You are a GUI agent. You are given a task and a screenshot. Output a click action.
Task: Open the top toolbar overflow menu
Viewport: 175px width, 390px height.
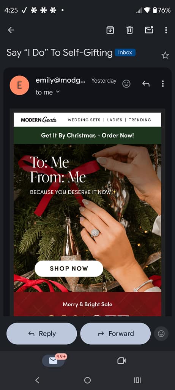[166, 30]
